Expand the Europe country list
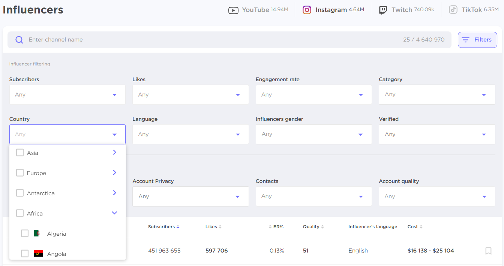 pos(115,172)
